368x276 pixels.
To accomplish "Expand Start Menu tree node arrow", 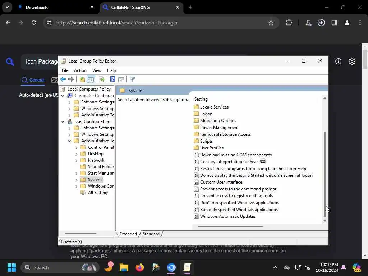I will [76, 174].
